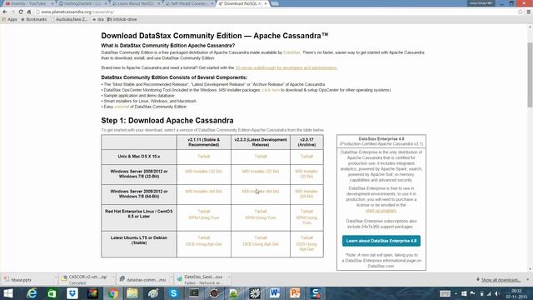533x300 pixels.
Task: Open the Australia, New Z... bookmark
Action: click(x=69, y=19)
